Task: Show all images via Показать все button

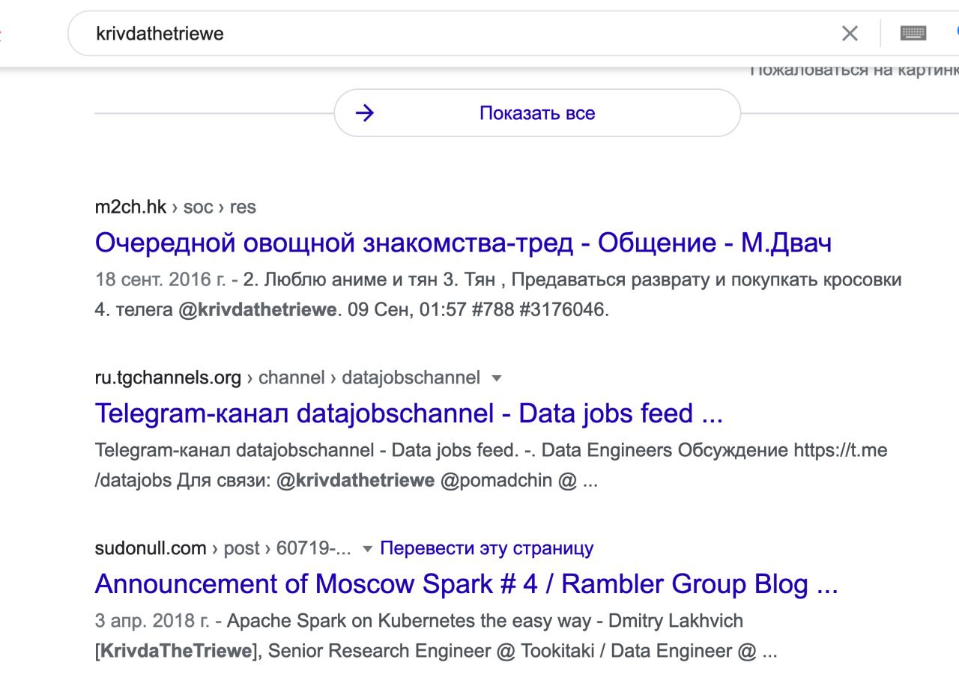Action: click(537, 113)
